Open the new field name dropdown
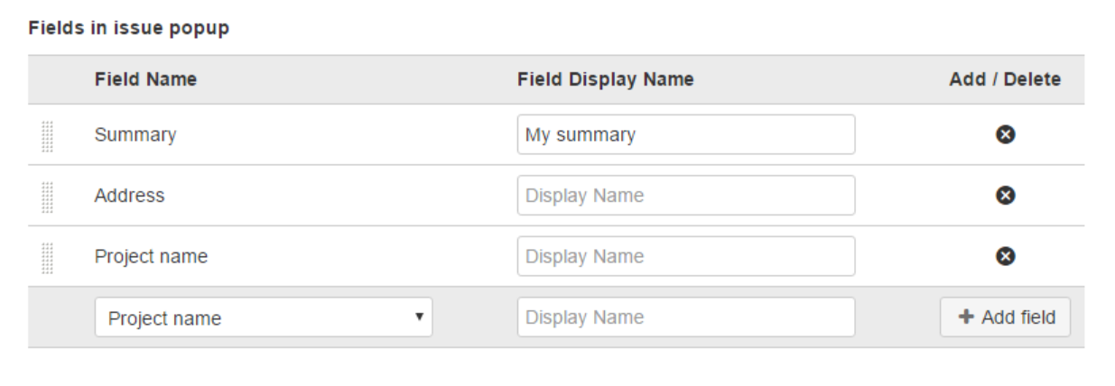 tap(263, 317)
